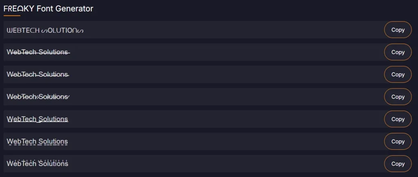Click the solid underlined WebTech Solutions text
The image size is (418, 177).
point(37,119)
